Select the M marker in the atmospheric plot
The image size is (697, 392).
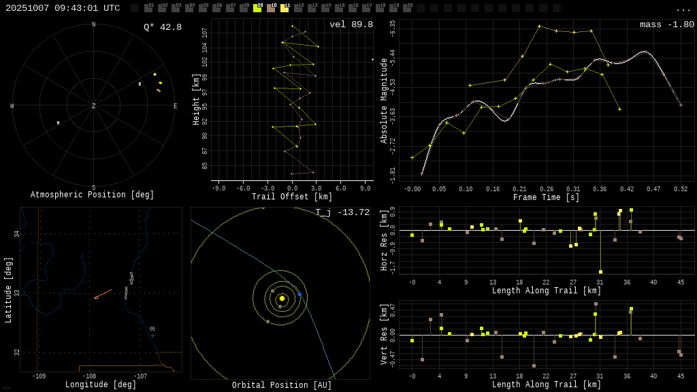coord(59,123)
